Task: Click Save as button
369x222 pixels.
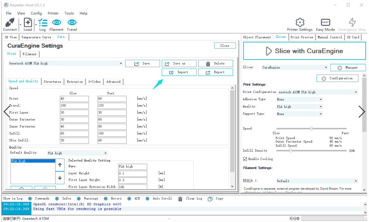Action: pos(179,64)
